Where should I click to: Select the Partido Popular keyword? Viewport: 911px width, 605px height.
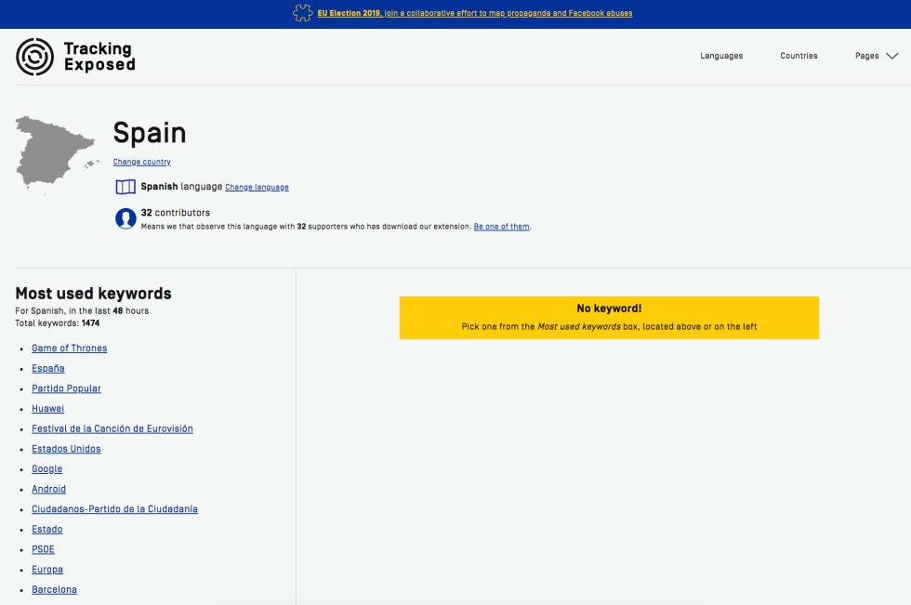pos(66,388)
